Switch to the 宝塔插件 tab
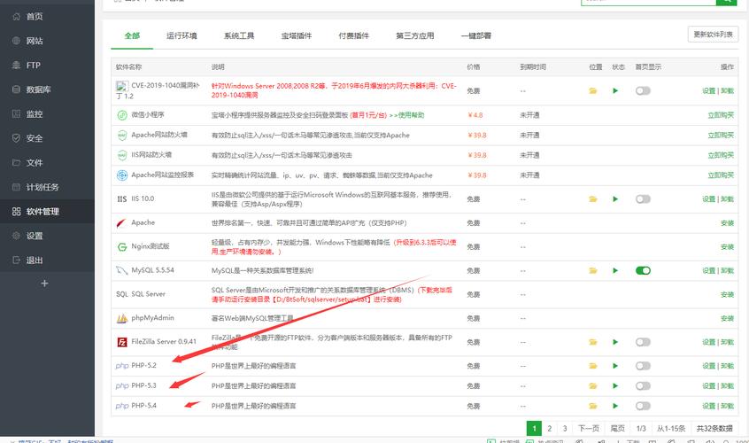749x443 pixels. pos(297,35)
